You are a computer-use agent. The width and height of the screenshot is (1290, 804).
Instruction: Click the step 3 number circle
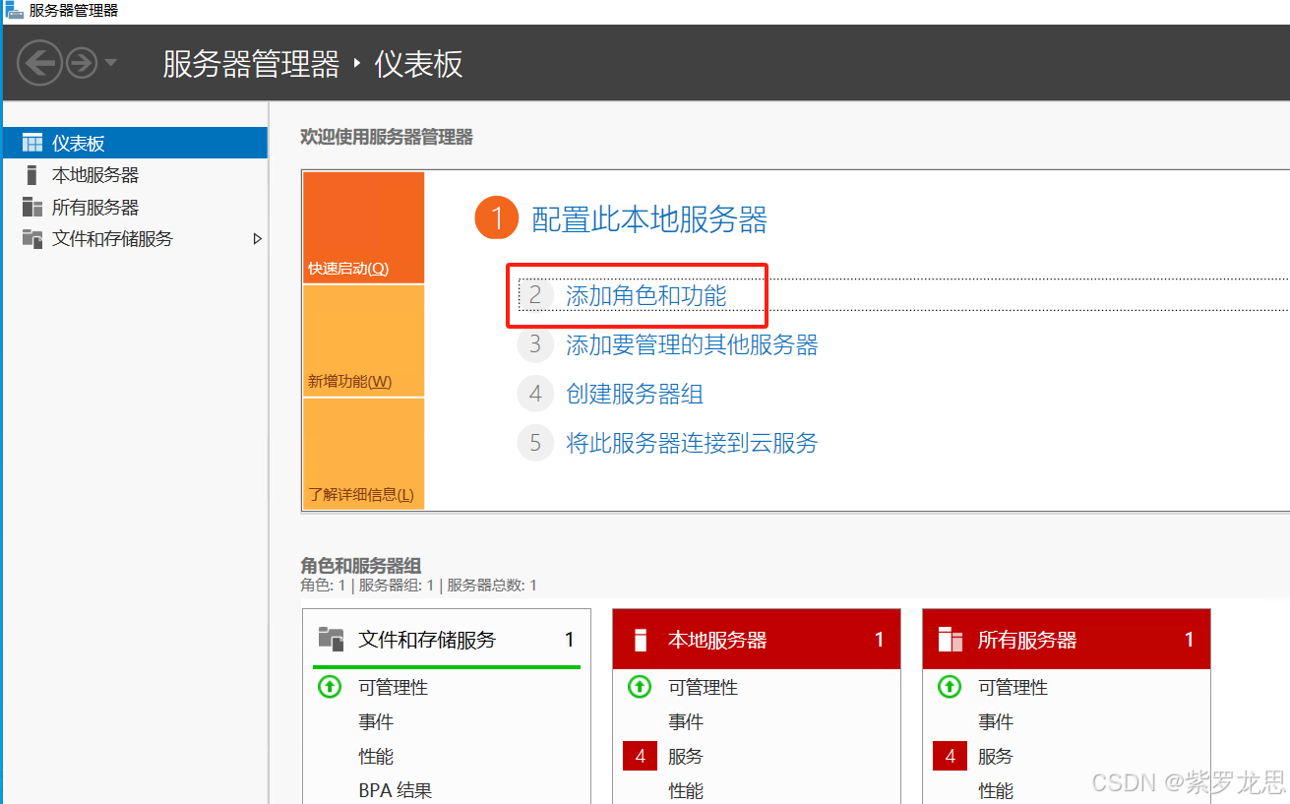pos(535,344)
